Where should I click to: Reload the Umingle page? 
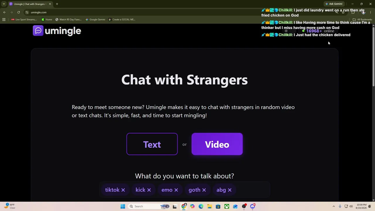point(18,12)
